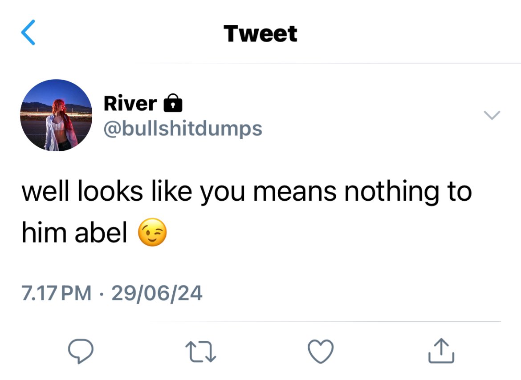Open the River display name
Screen dimensions: 521x380
coord(130,103)
